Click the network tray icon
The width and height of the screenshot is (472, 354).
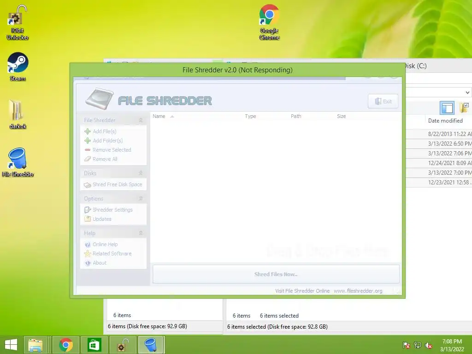coord(418,345)
